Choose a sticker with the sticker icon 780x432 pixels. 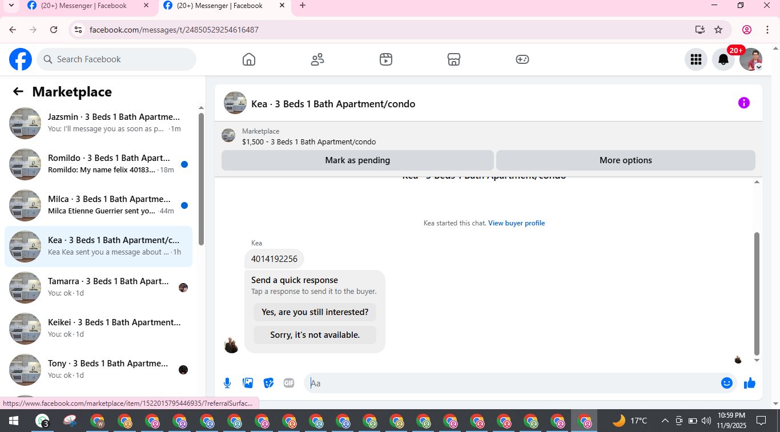click(268, 383)
